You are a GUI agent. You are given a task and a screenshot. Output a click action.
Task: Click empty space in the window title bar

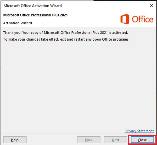click(x=105, y=5)
